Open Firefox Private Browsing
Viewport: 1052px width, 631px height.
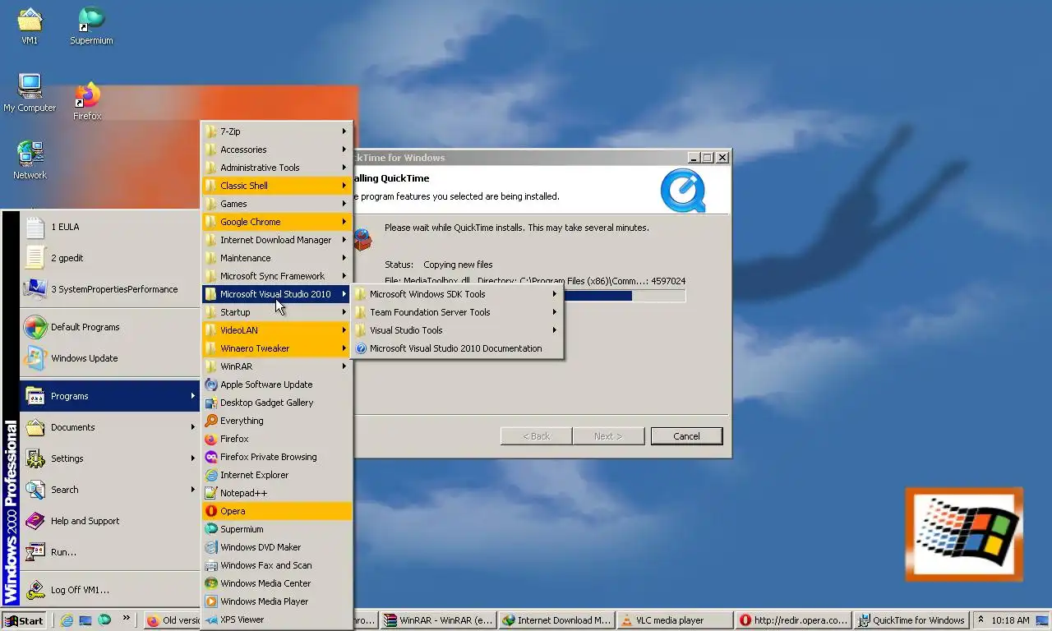[x=277, y=457]
